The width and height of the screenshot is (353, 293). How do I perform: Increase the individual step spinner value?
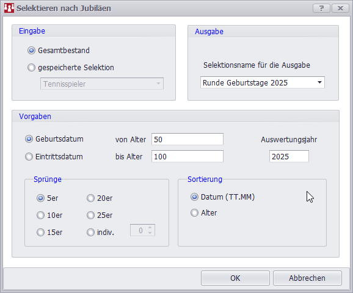tap(150, 228)
